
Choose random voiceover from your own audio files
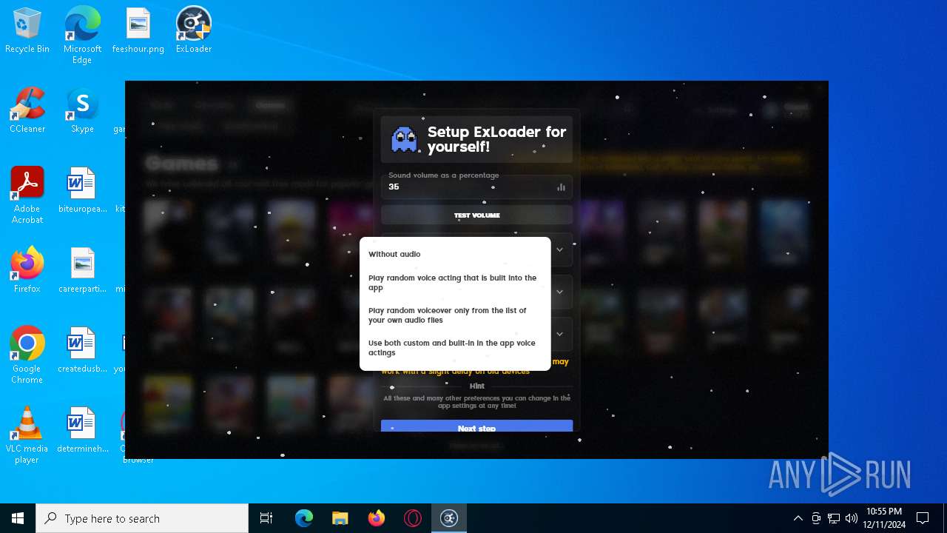(x=455, y=315)
